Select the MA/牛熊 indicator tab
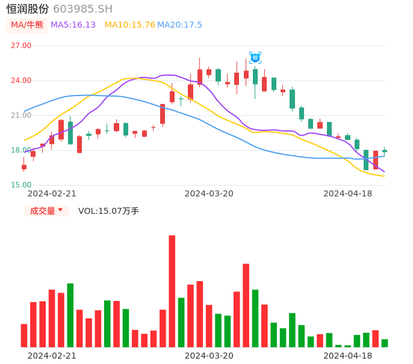The width and height of the screenshot is (413, 364). 27,25
